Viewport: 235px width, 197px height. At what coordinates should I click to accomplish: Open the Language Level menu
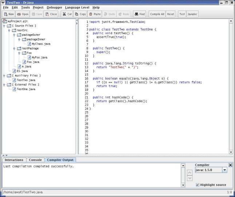pos(77,7)
